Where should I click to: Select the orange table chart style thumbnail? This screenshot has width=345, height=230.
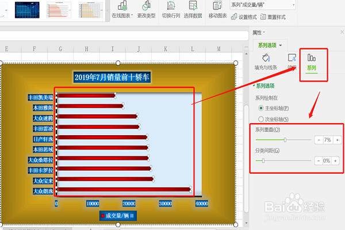click(91, 10)
